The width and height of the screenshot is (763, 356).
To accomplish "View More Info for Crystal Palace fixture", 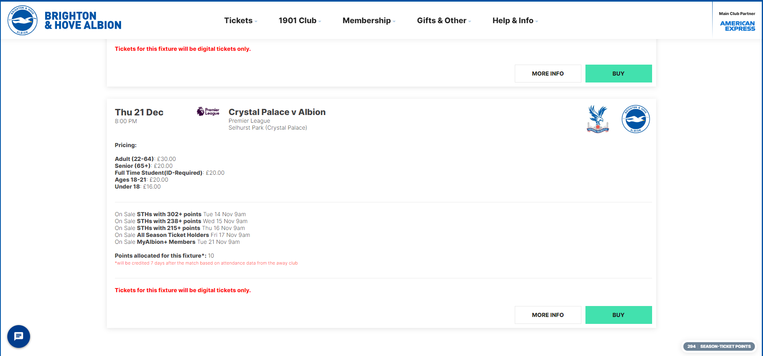I will (x=548, y=315).
